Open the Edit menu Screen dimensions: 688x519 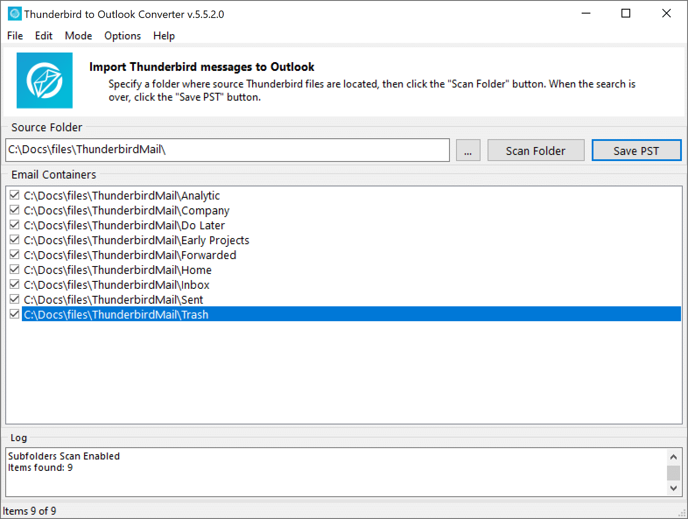(x=44, y=36)
